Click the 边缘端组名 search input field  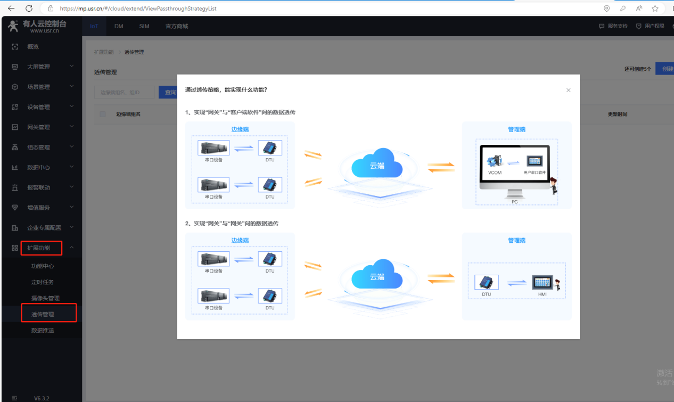125,92
